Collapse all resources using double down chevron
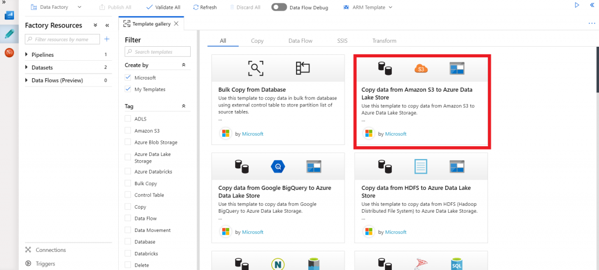Viewport: 599px width, 270px height. (95, 25)
